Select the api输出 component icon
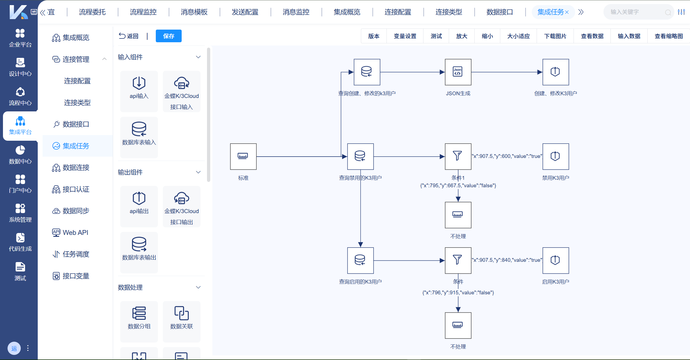Screen dimensions: 690x360 coord(139,198)
